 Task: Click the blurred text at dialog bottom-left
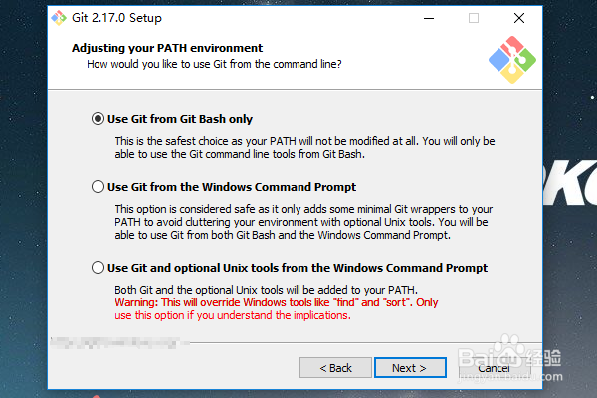click(x=119, y=343)
